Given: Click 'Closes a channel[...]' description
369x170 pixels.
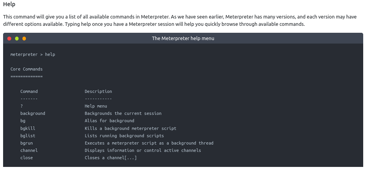Looking at the screenshot, I should pyautogui.click(x=111, y=158).
